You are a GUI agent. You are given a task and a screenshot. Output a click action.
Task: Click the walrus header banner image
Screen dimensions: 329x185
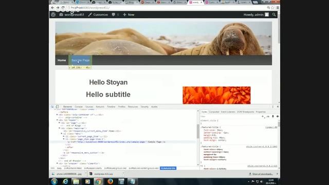[x=163, y=39]
